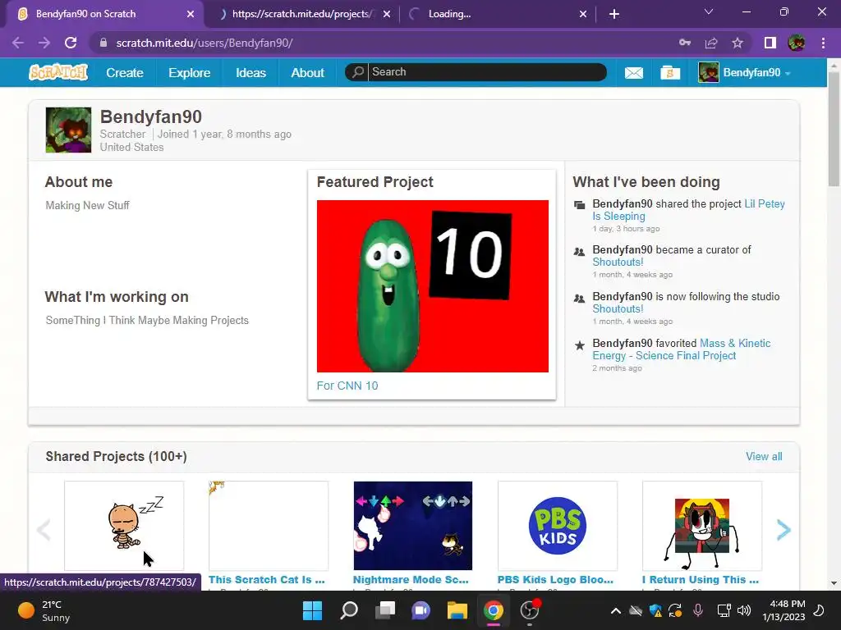Open the About menu item
This screenshot has width=841, height=630.
[x=307, y=72]
